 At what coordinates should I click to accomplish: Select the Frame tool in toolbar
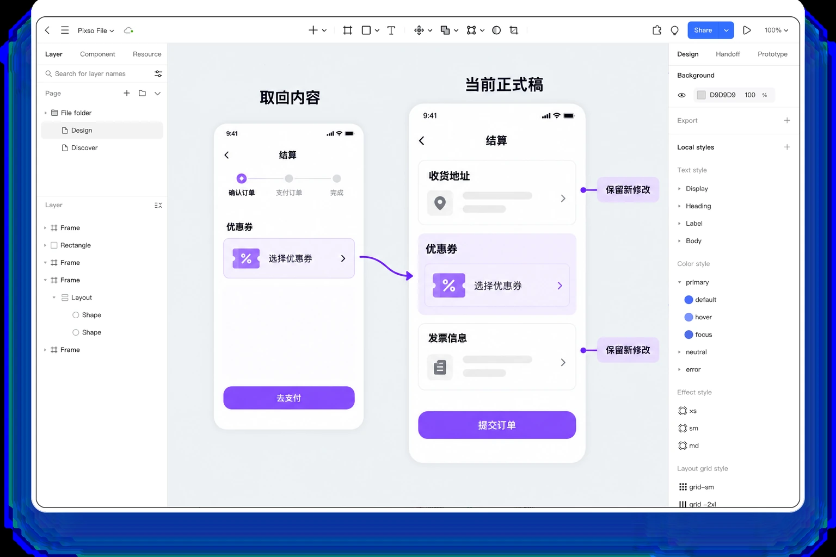click(347, 30)
